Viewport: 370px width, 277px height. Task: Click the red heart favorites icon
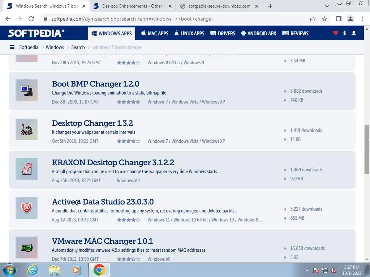pos(336,33)
